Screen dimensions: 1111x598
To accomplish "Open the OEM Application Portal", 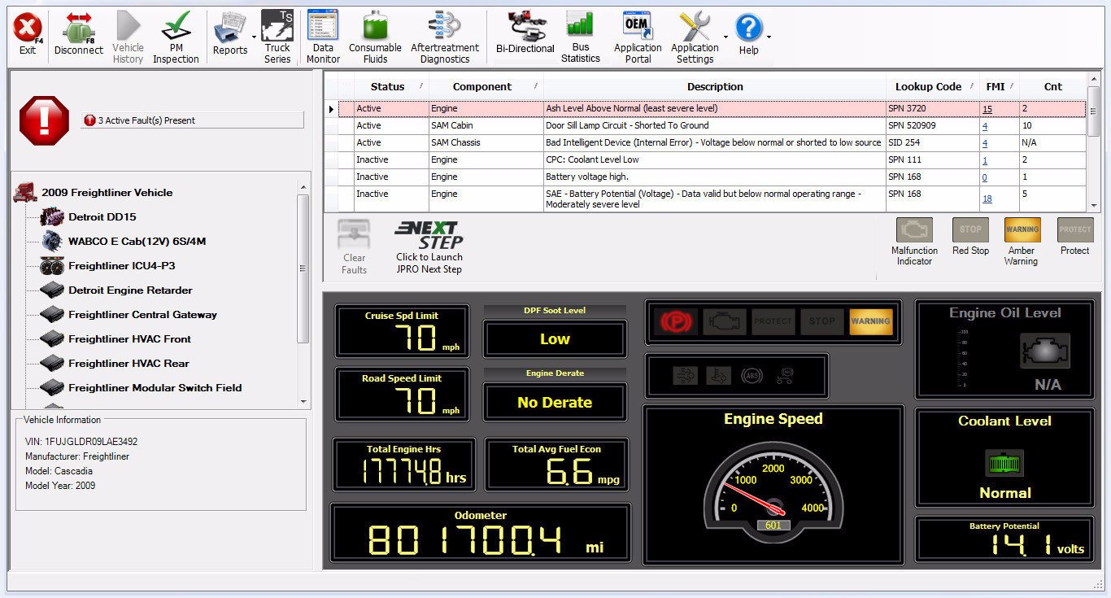I will [x=637, y=33].
